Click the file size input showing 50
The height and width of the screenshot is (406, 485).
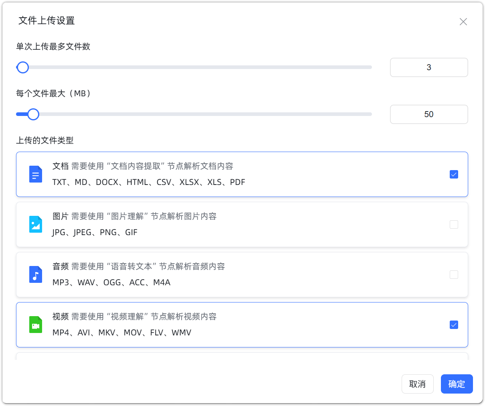click(x=428, y=114)
